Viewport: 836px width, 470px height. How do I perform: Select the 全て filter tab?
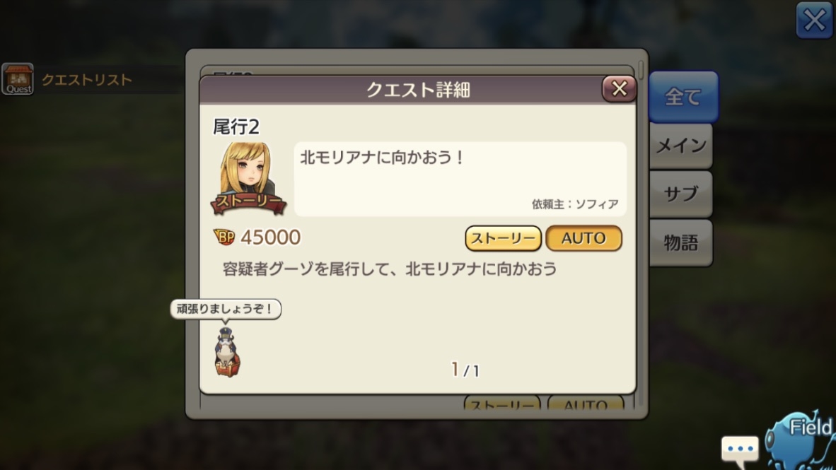point(683,97)
